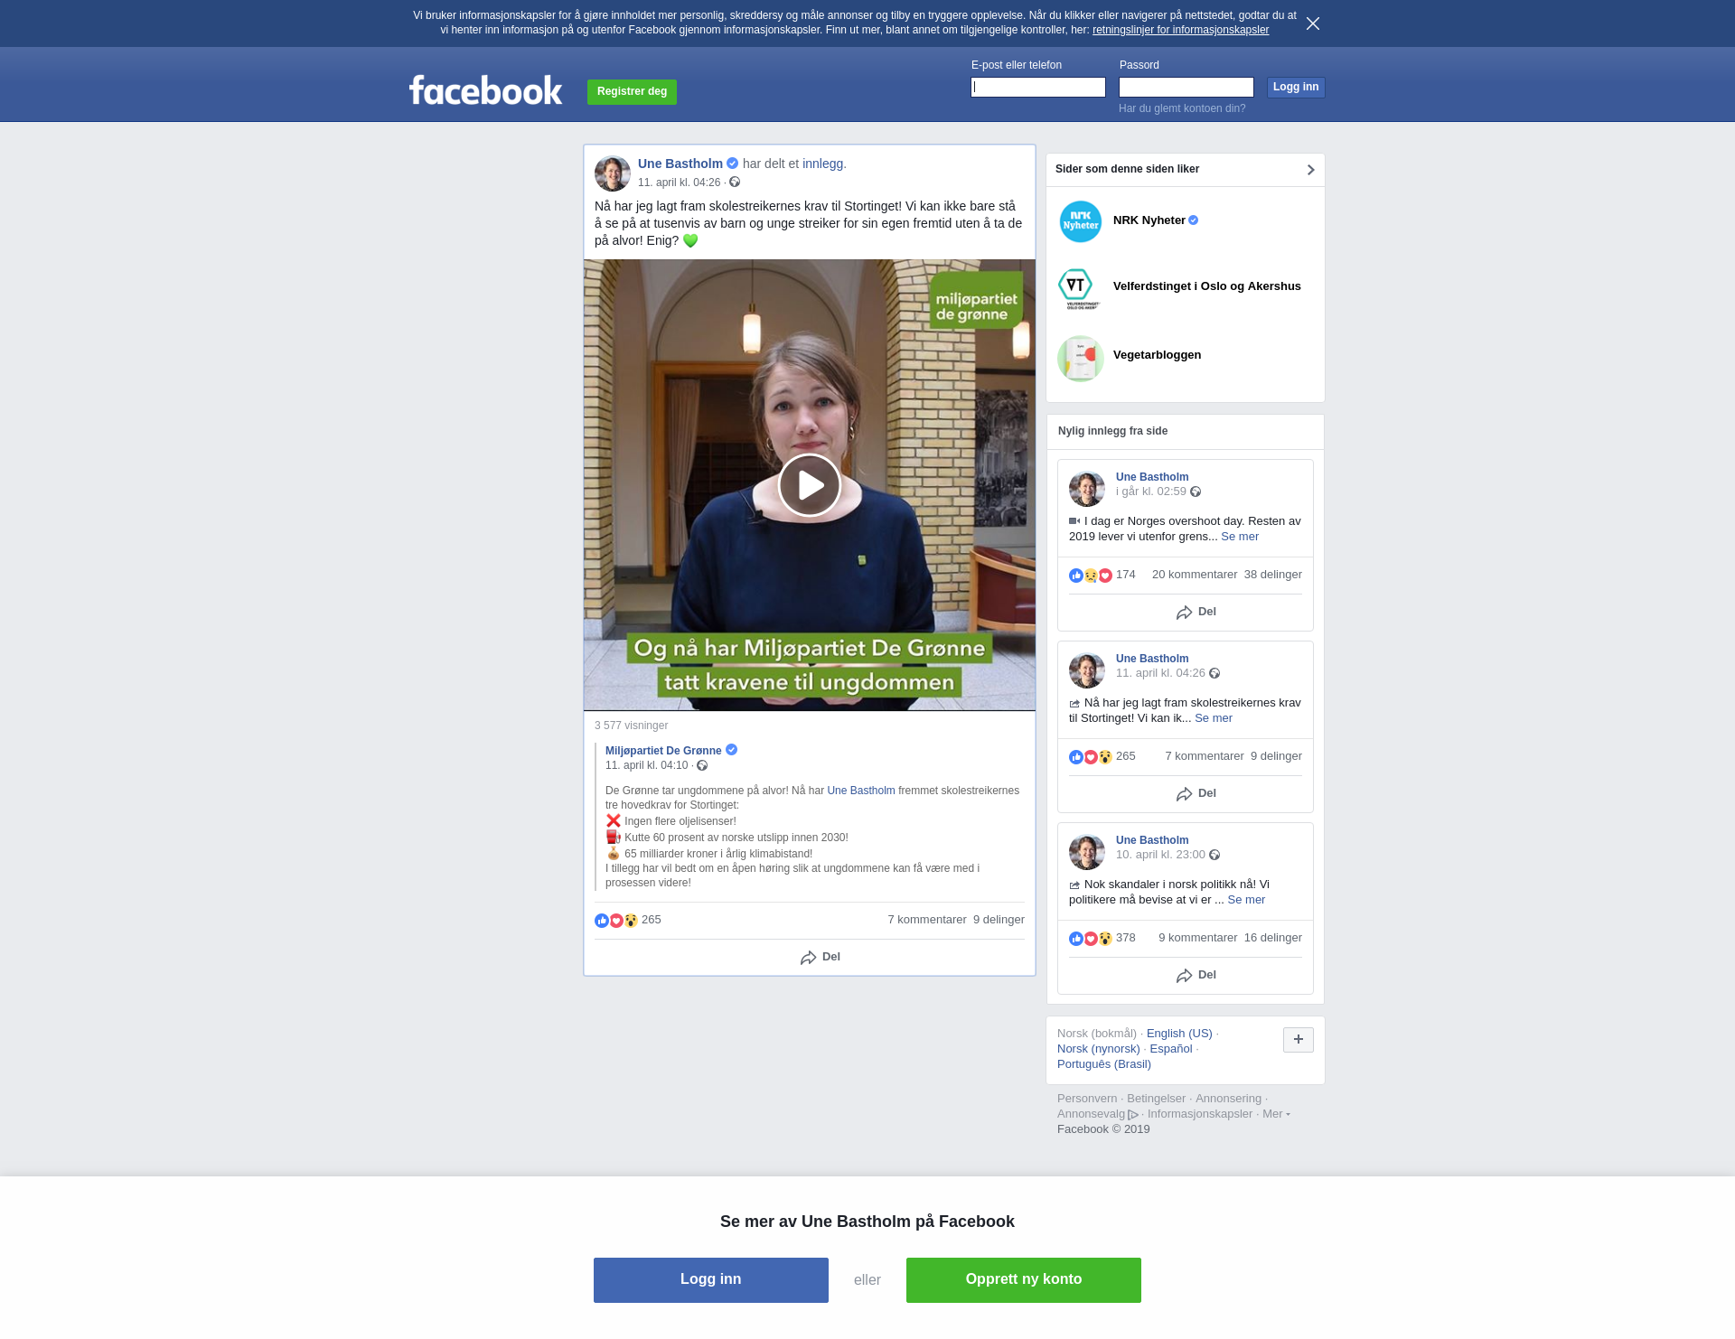Viewport: 1735px width, 1339px height.
Task: Click verified badge beside Miljøpartiet De Grønne
Action: pyautogui.click(x=732, y=750)
